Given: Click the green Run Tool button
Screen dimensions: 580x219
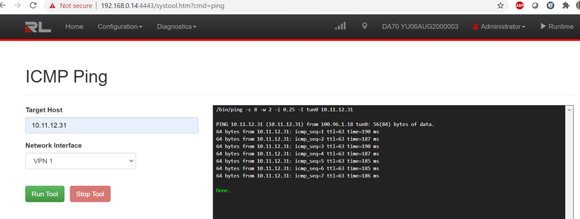Looking at the screenshot, I should 45,194.
